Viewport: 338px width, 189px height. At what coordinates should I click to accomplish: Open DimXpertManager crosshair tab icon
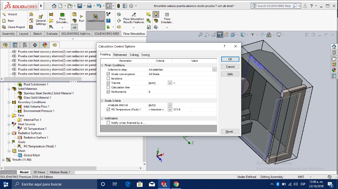(x=35, y=45)
